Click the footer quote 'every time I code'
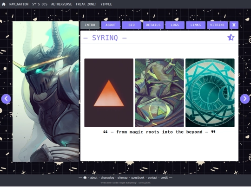The width and height of the screenshot is (251, 188). (125, 183)
